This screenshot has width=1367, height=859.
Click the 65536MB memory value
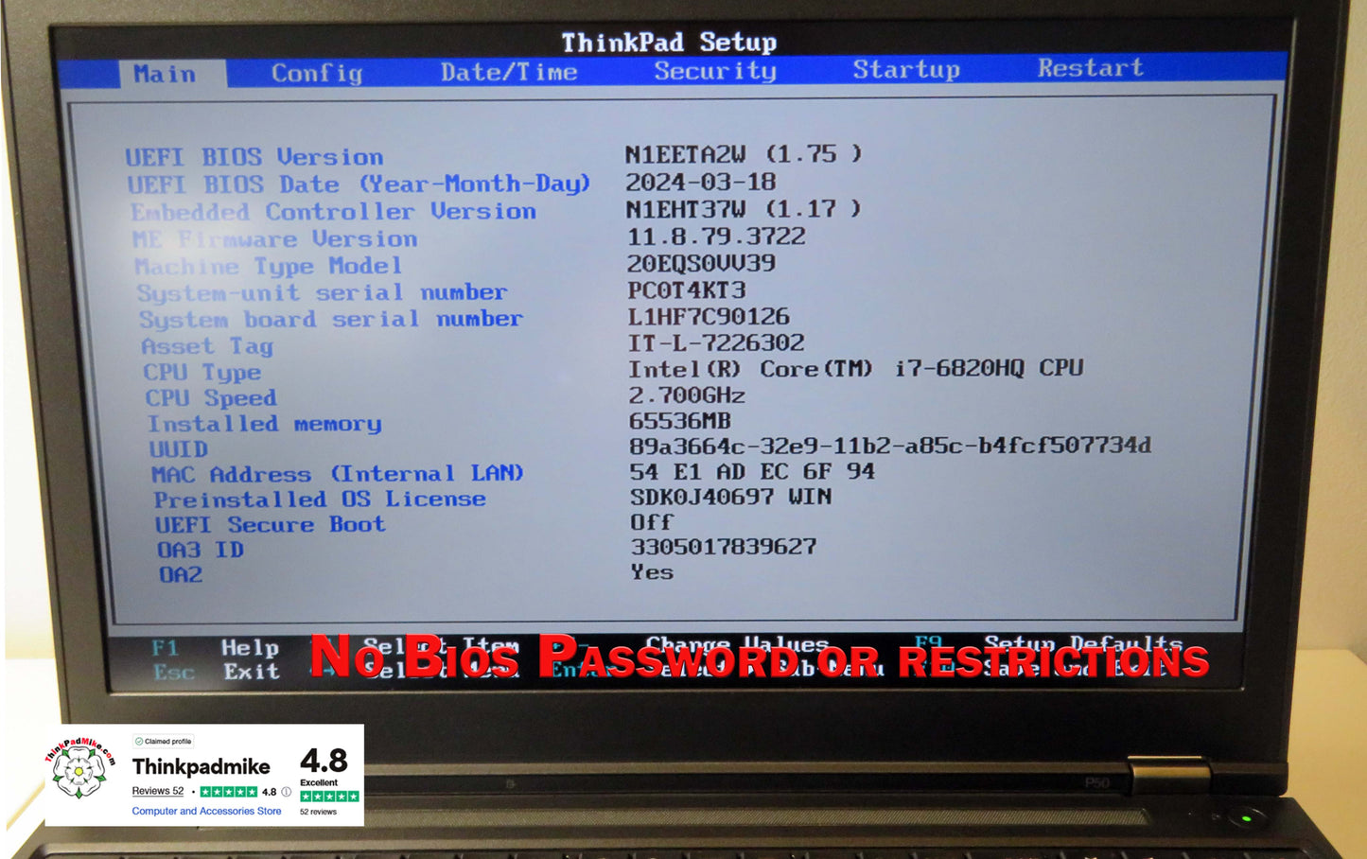(x=680, y=420)
